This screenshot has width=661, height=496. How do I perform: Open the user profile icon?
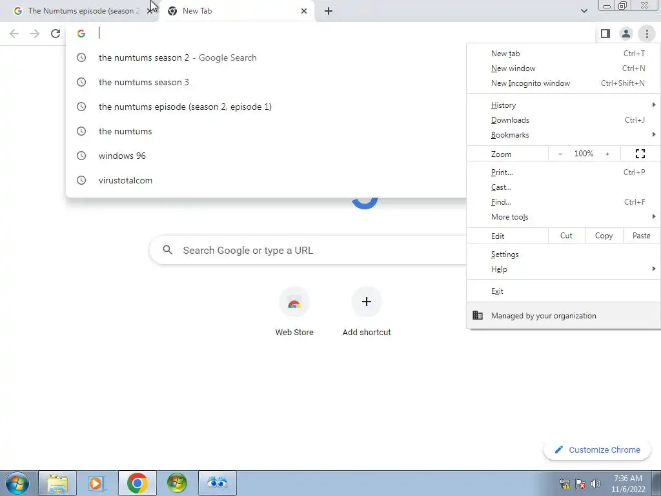tap(626, 34)
